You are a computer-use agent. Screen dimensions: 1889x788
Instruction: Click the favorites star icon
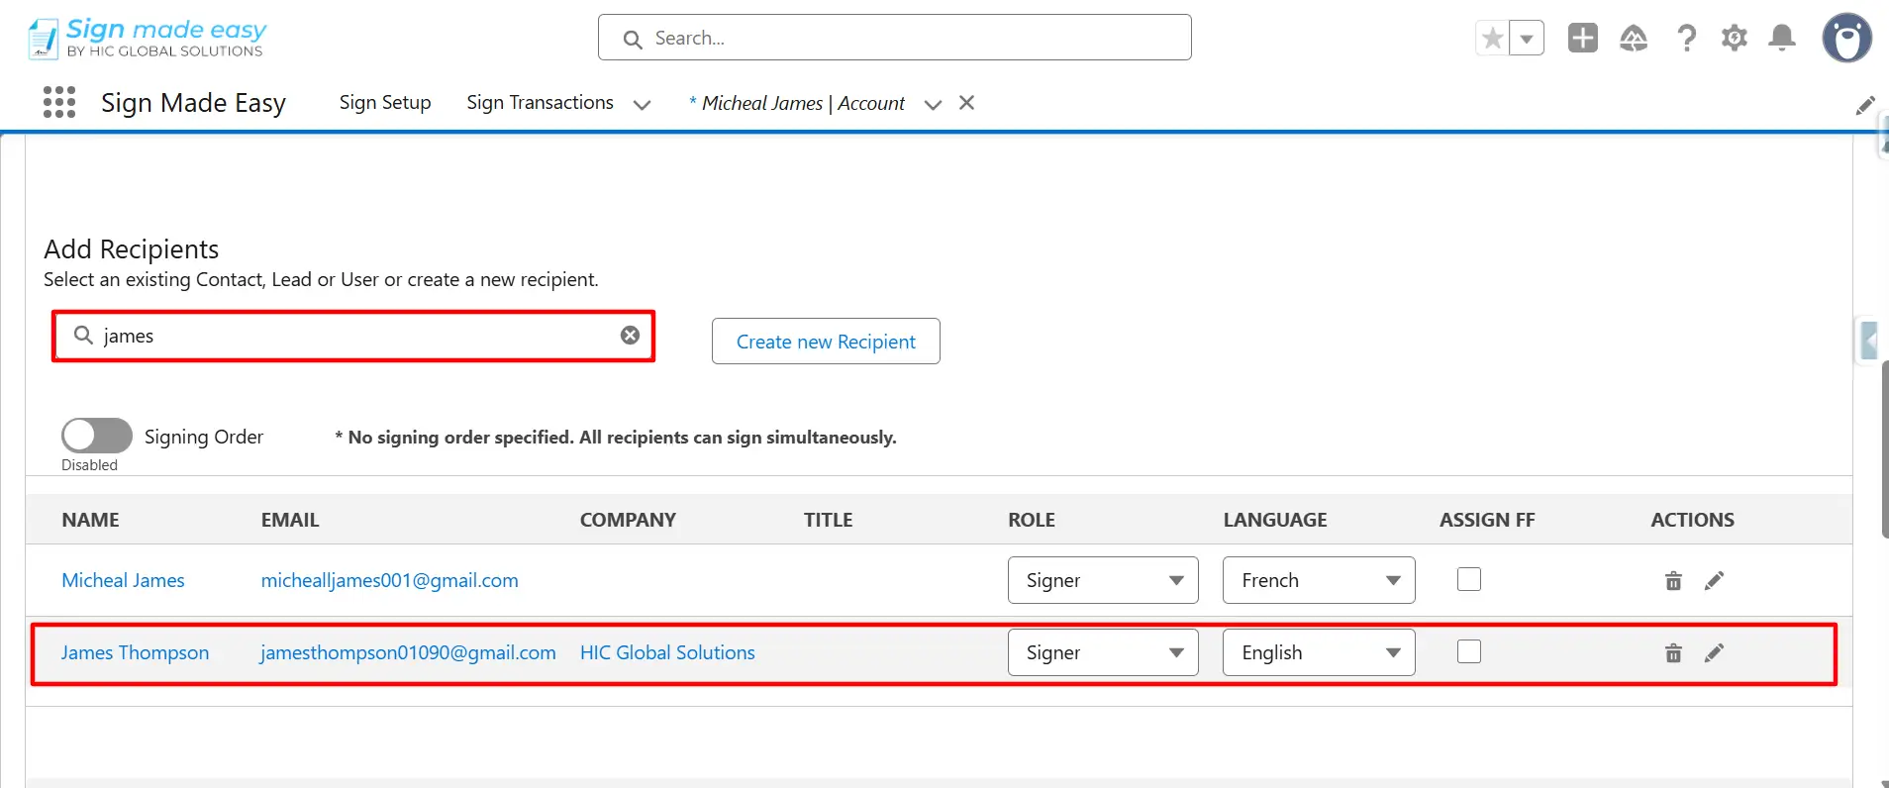[1492, 39]
